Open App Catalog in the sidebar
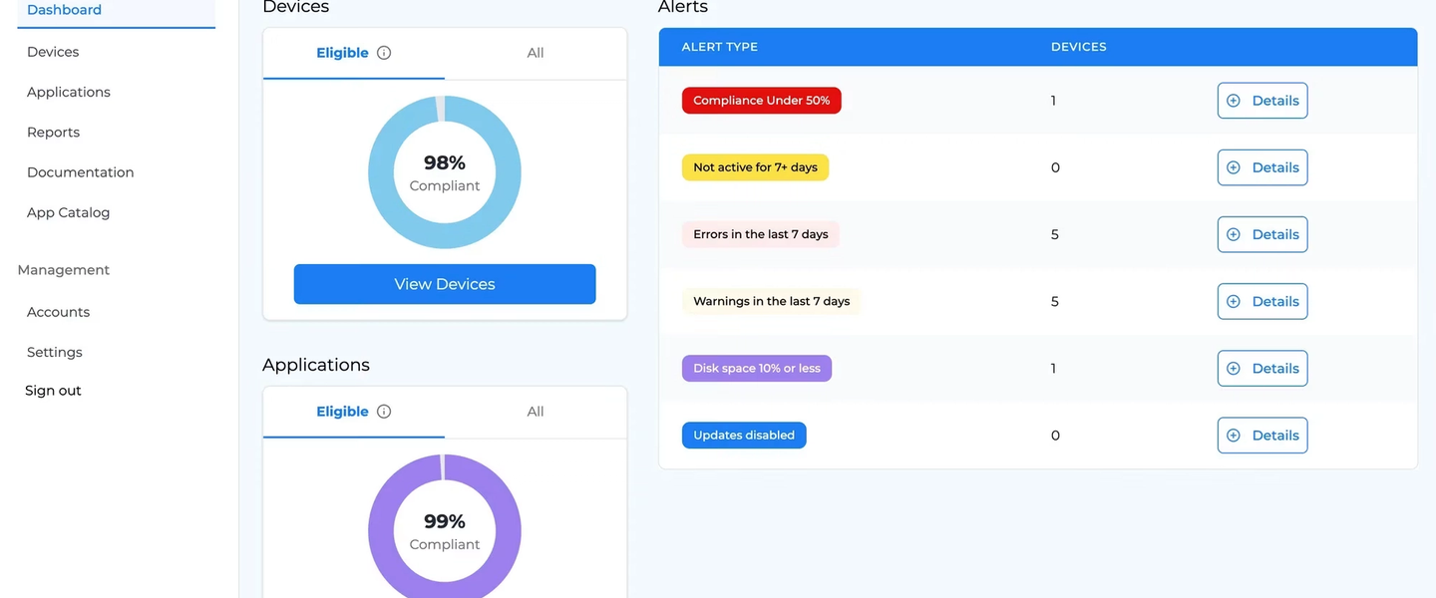This screenshot has width=1436, height=598. click(x=68, y=212)
